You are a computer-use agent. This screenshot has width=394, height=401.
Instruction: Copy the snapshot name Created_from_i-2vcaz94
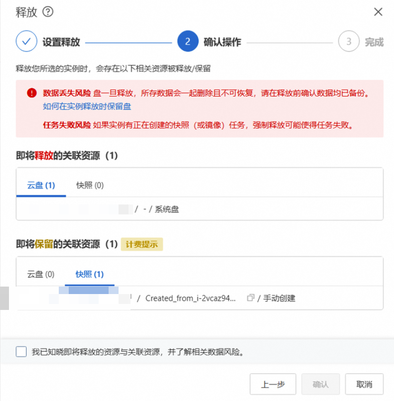251,298
